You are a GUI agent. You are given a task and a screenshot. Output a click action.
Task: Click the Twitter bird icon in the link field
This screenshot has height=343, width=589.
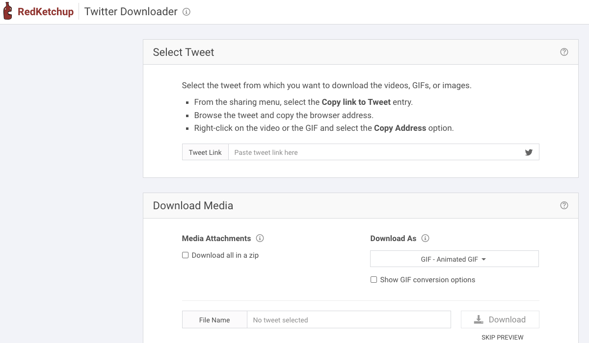(x=529, y=152)
